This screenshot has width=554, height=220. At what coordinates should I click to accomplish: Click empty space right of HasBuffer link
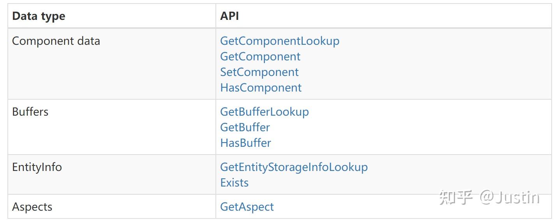pyautogui.click(x=390, y=143)
